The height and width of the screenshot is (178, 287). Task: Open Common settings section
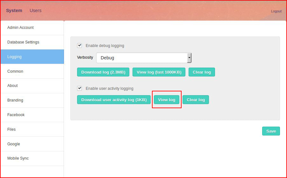pos(32,71)
